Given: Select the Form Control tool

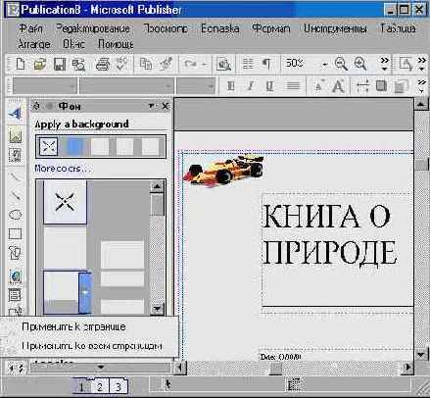Looking at the screenshot, I should click(x=15, y=295).
